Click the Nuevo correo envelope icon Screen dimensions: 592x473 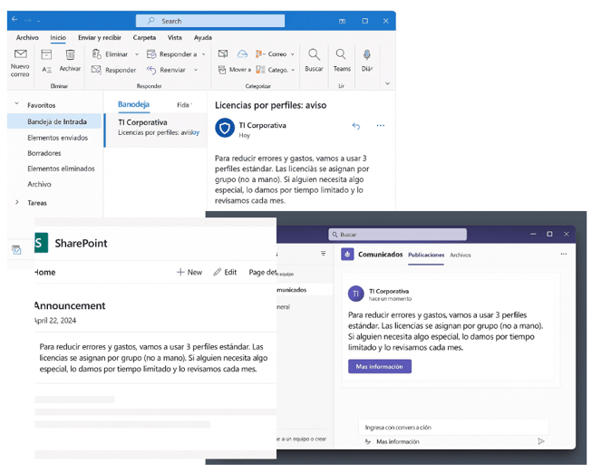pos(20,55)
